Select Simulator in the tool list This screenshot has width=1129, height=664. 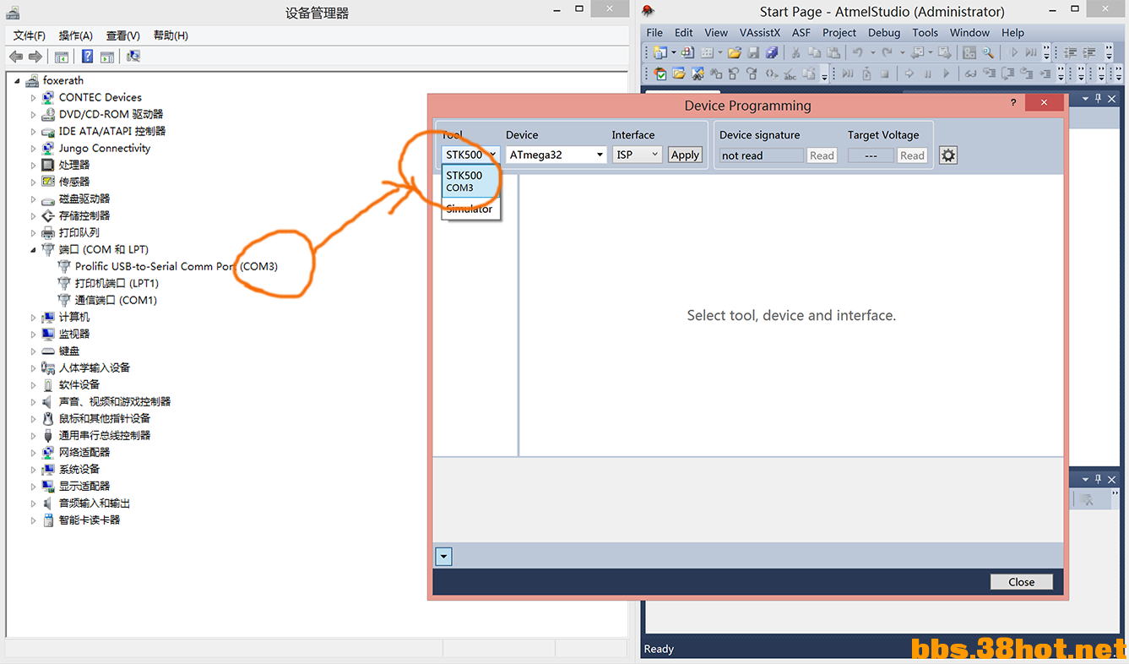[471, 209]
